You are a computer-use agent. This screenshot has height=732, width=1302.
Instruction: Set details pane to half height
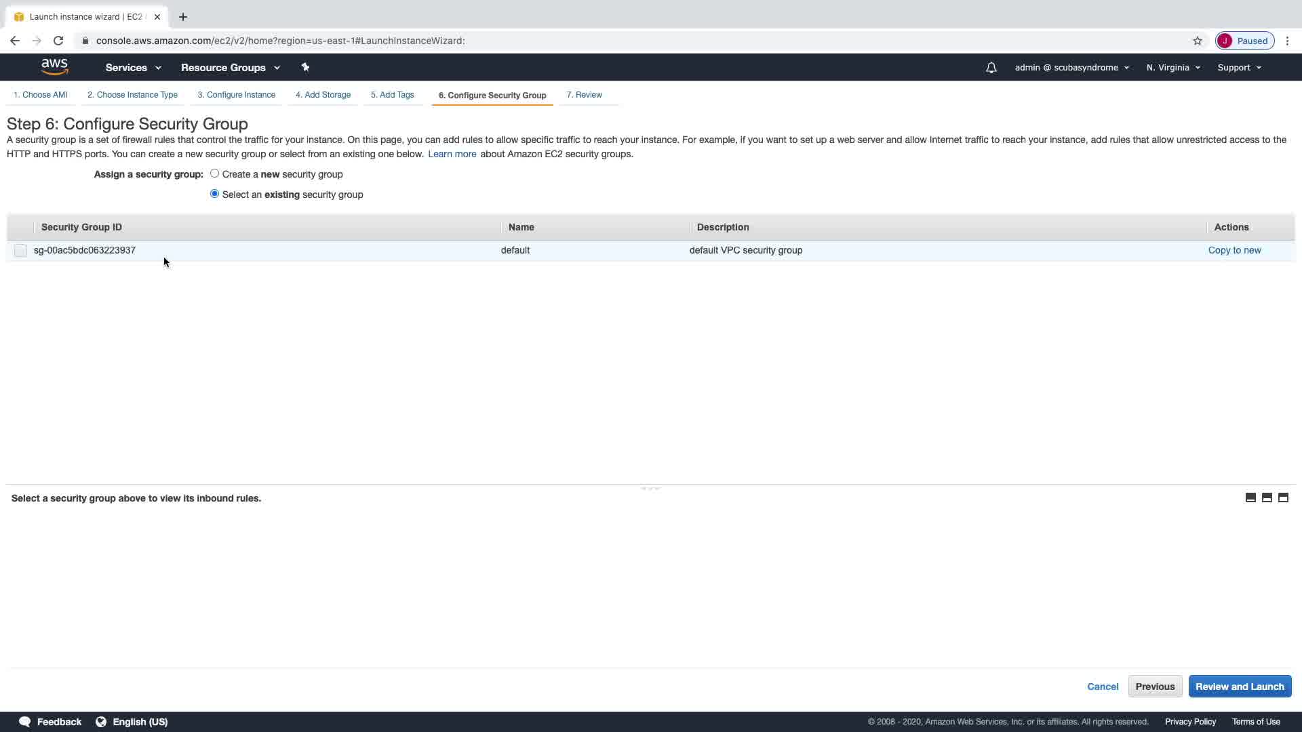pyautogui.click(x=1267, y=498)
